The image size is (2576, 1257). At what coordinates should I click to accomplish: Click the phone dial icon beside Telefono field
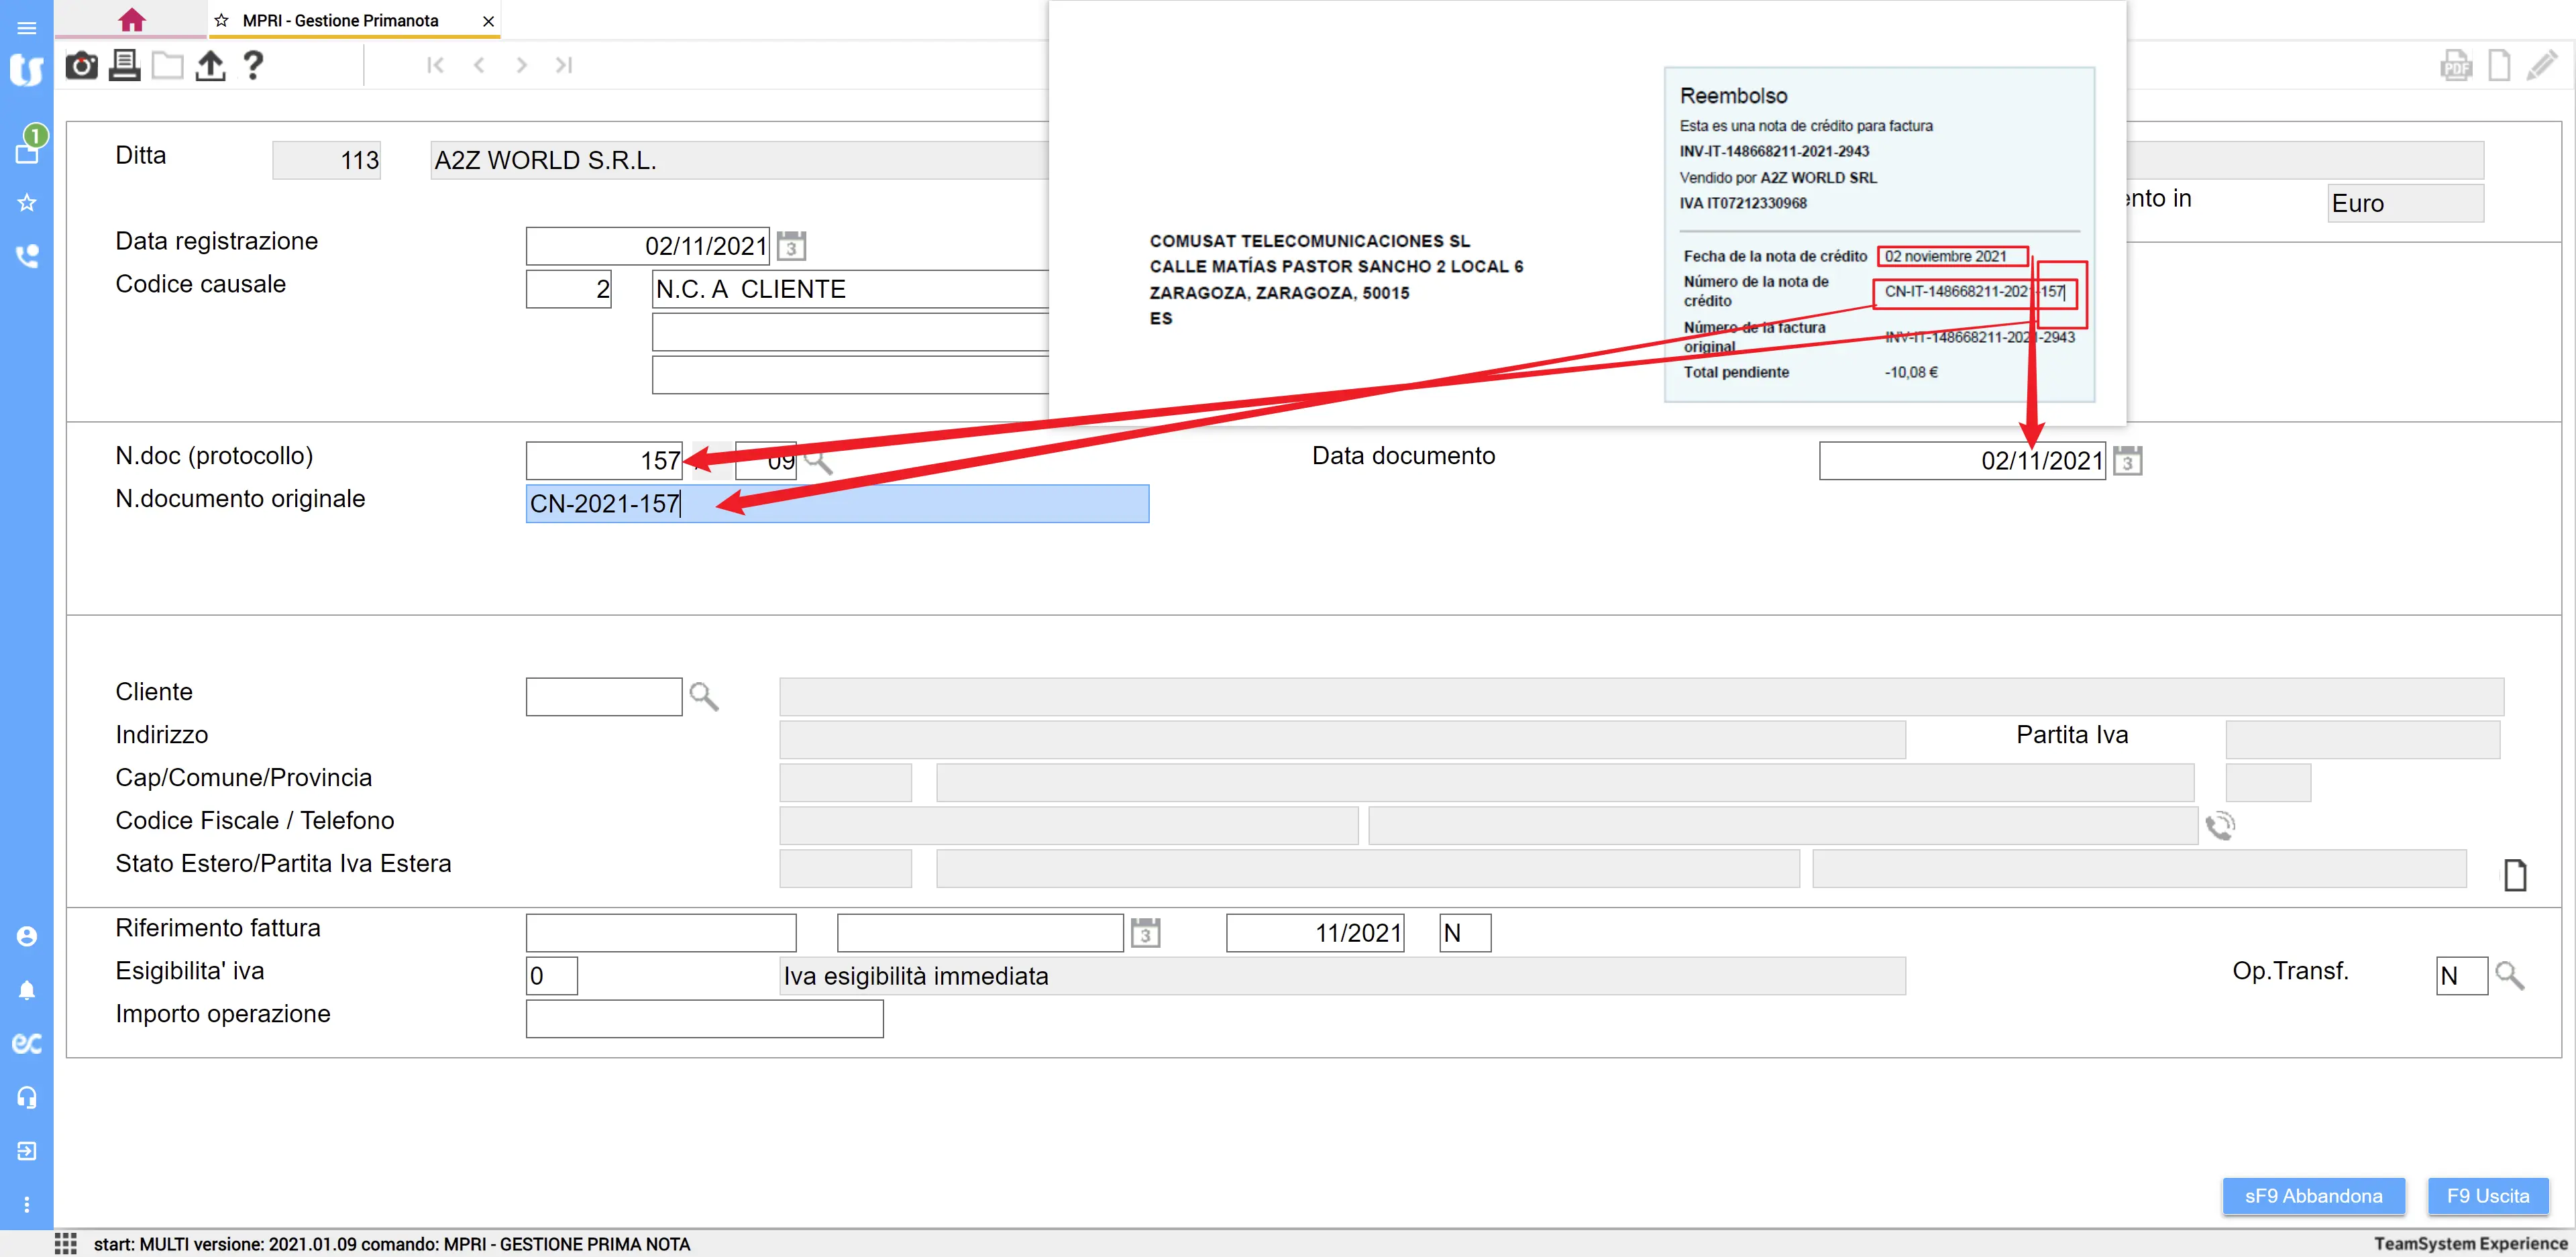(2220, 825)
